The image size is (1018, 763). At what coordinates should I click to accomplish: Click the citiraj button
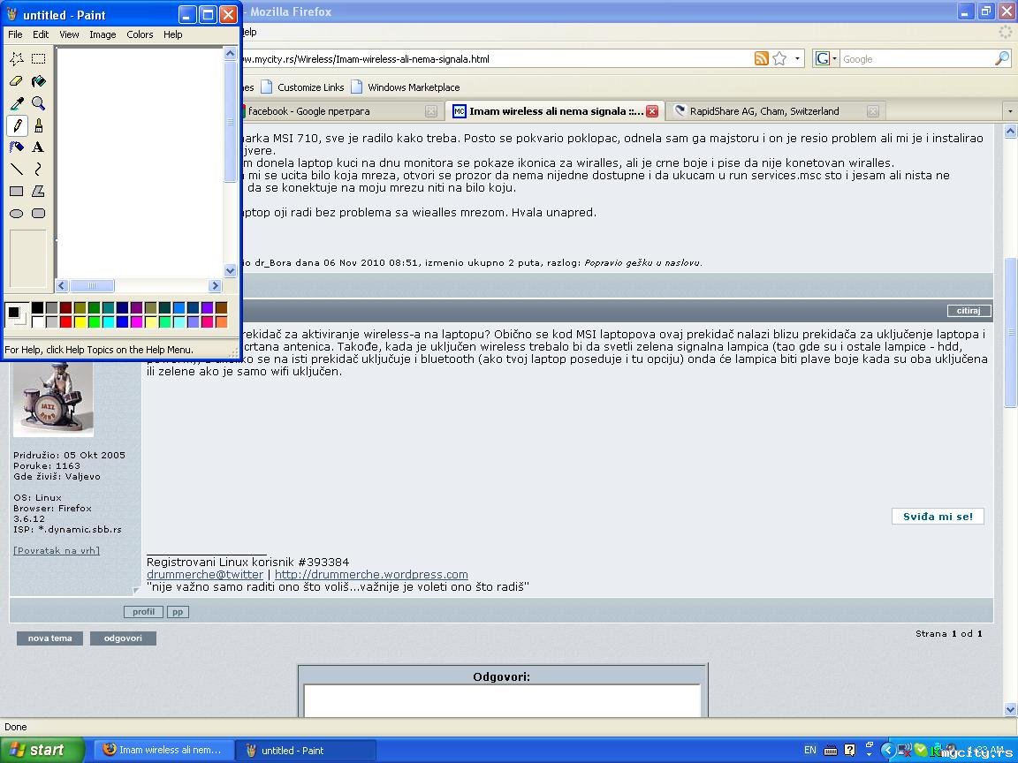[969, 311]
